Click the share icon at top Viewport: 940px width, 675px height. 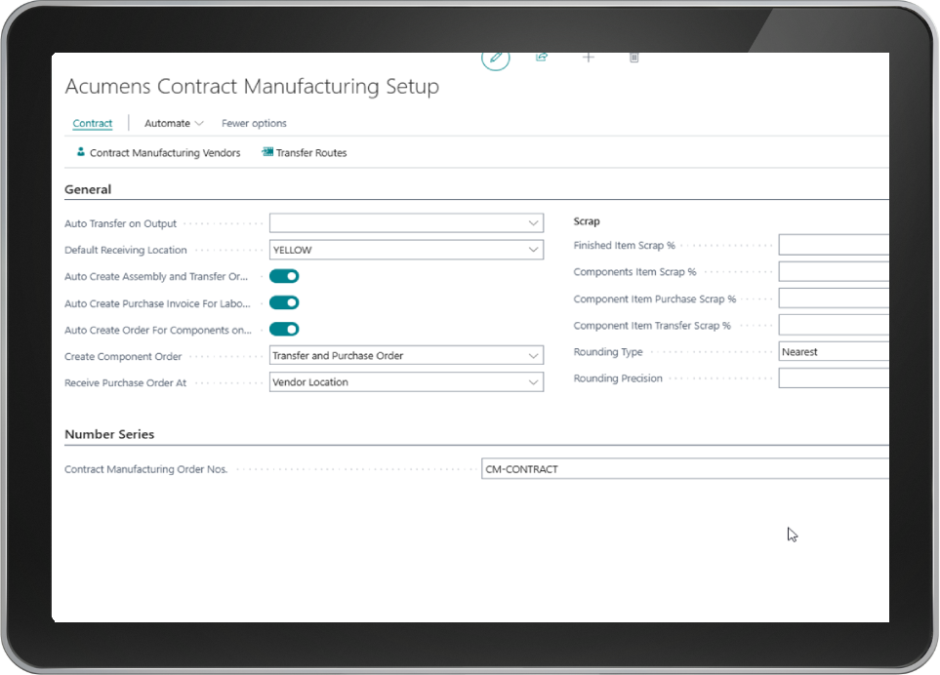[542, 57]
